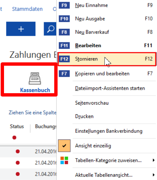Click the colored squares category icon
The height and width of the screenshot is (180, 157).
(x=64, y=160)
